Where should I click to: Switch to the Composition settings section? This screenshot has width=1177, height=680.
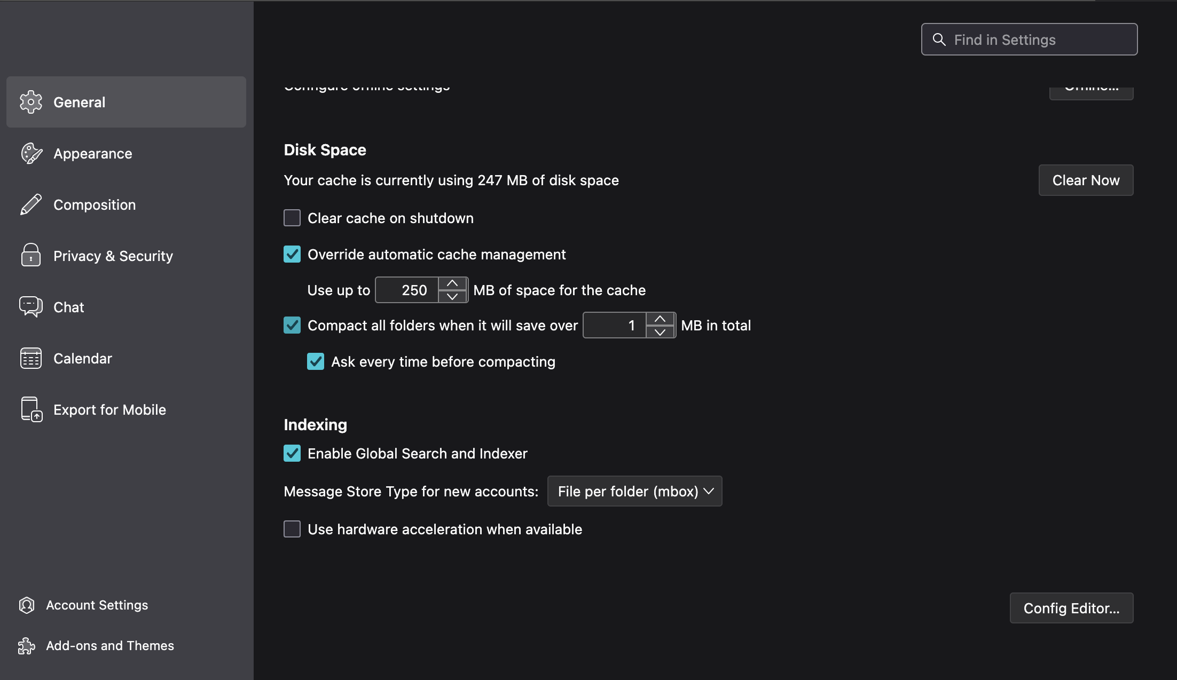point(95,204)
